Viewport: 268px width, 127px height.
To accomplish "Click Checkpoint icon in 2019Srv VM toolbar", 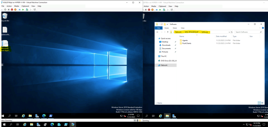I will 164,10.
